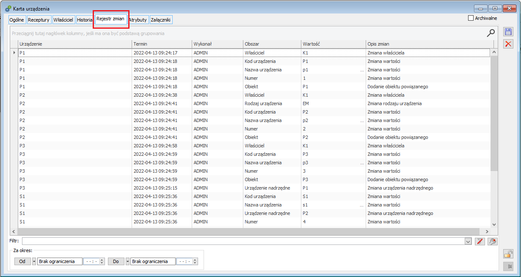
Task: Sort by the Wartość column header
Action: [334, 44]
